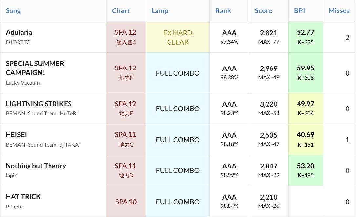Screen dimensions: 357x217
Task: Click the Lamp column header
Action: click(x=160, y=11)
